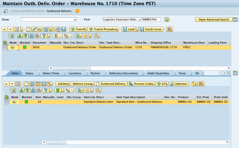Click the Subitem button

coord(63,84)
